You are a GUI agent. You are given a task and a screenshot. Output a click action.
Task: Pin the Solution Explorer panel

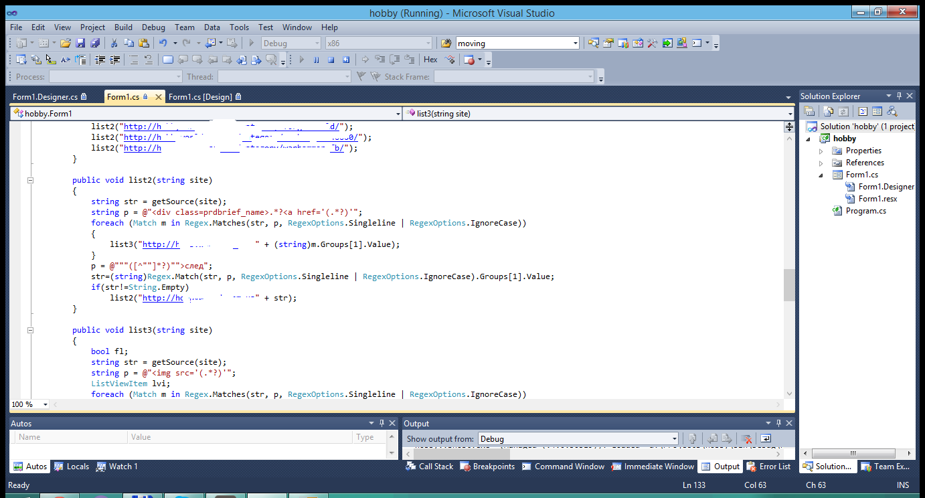pyautogui.click(x=900, y=96)
